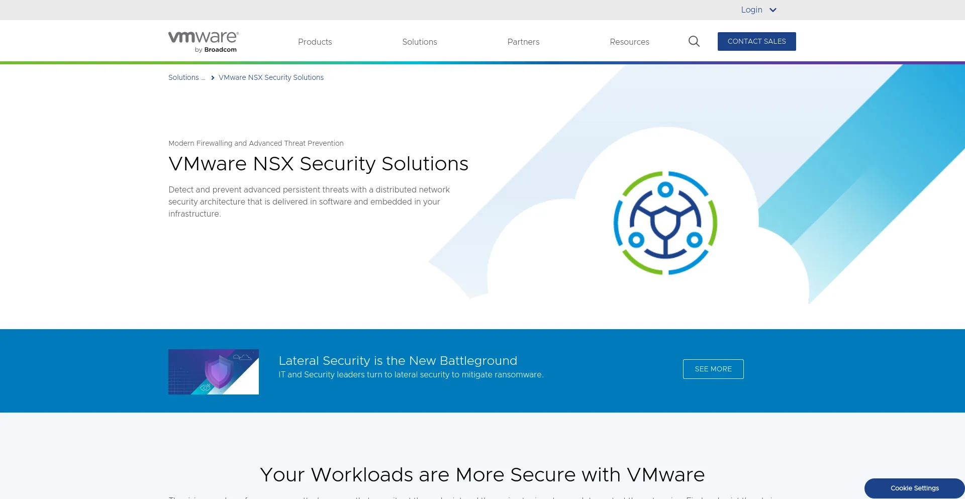Open the Lateral Security banner thumbnail

[x=214, y=372]
